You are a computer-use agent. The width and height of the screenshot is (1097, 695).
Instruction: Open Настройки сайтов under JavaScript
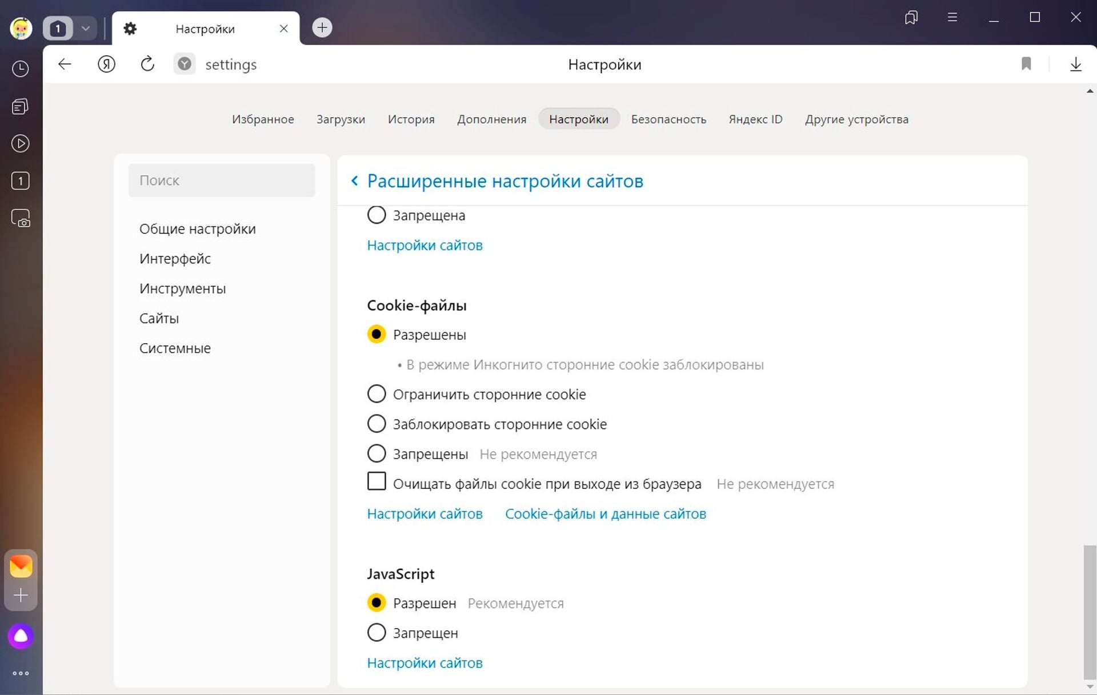coord(424,662)
